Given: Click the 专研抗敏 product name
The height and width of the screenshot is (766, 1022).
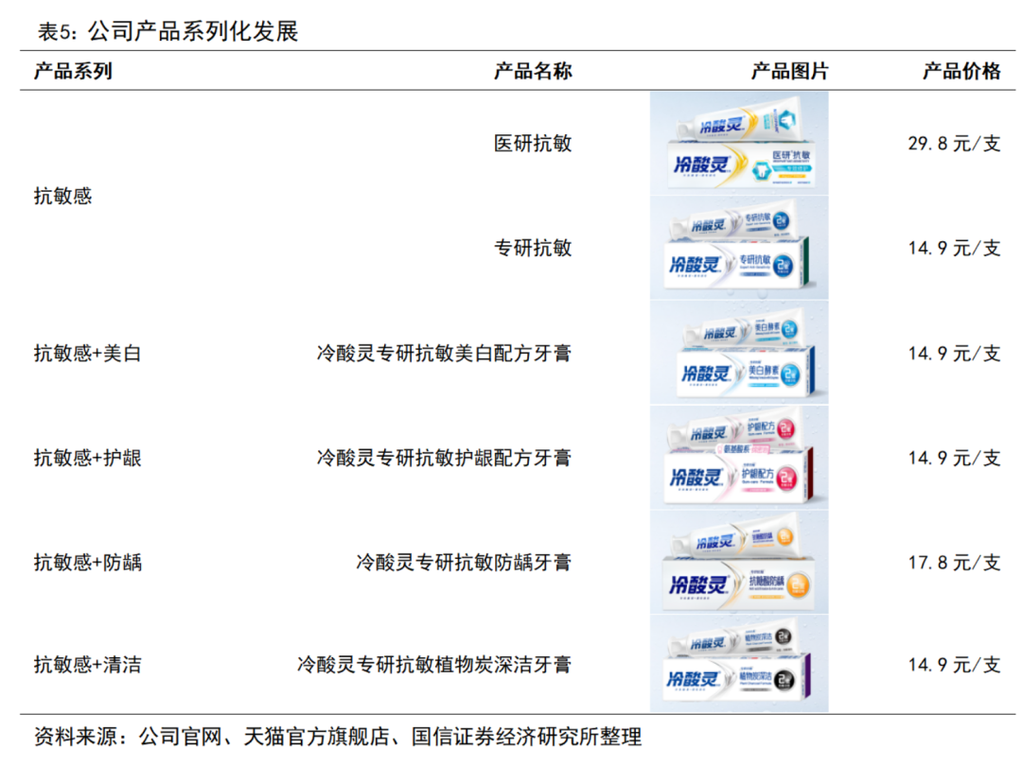Looking at the screenshot, I should pyautogui.click(x=533, y=248).
